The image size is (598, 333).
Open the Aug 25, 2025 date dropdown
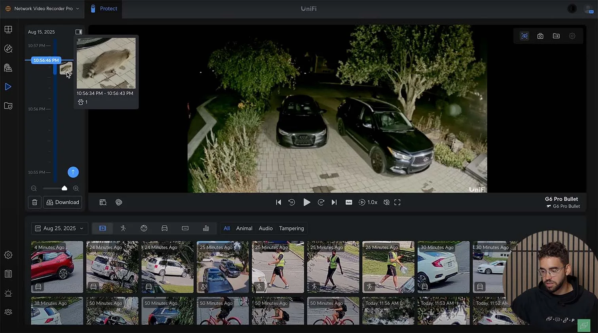tap(59, 228)
